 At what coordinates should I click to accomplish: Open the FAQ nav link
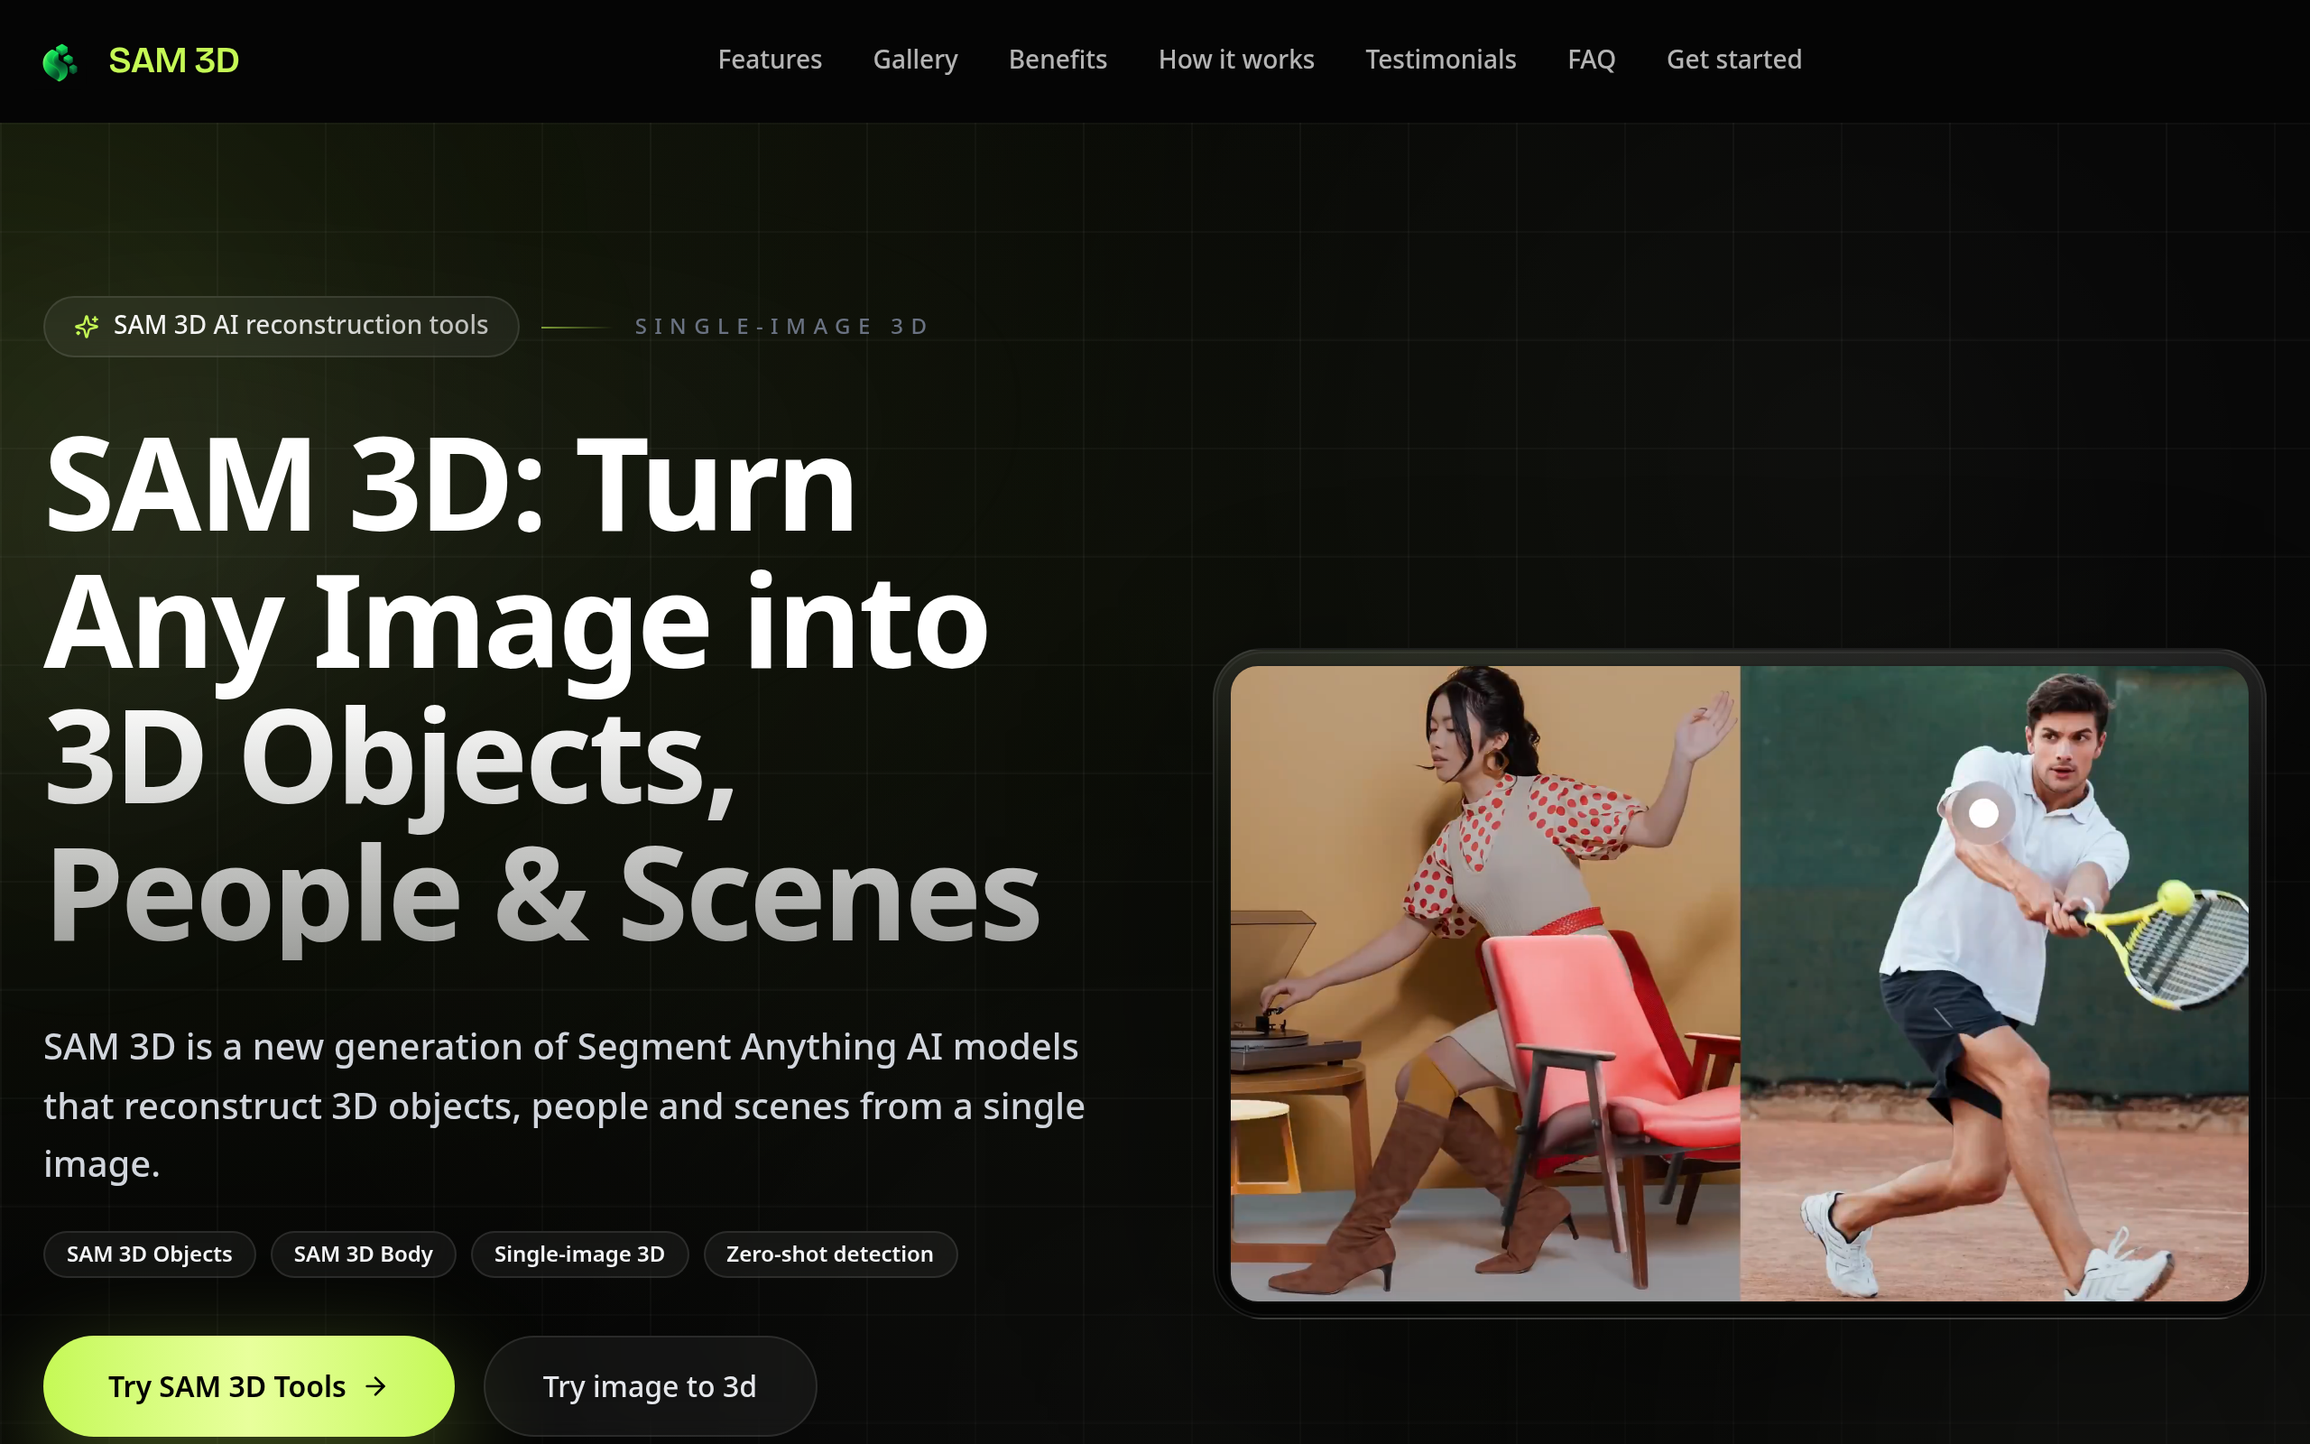pos(1591,60)
